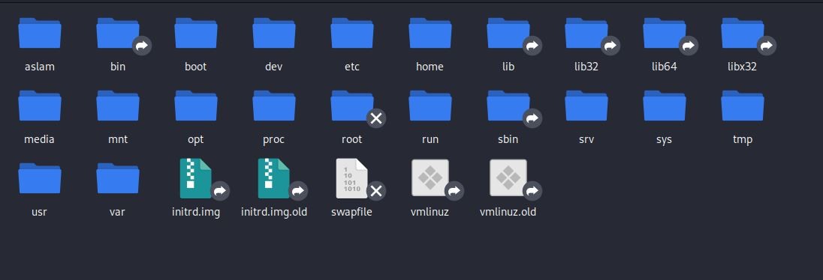Click the "var" name label
Screen dimensions: 823x280
[118, 213]
